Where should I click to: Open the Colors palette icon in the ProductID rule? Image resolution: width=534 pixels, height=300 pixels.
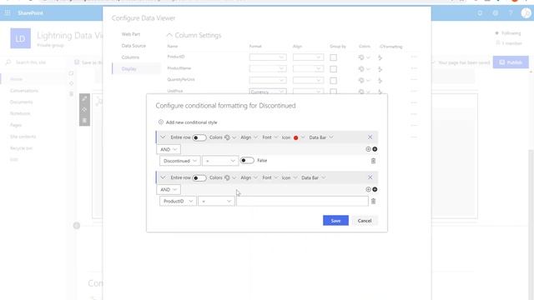coord(227,177)
